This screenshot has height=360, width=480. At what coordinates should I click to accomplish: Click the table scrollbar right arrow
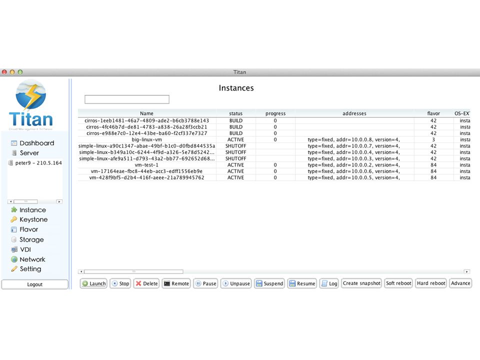(x=467, y=271)
